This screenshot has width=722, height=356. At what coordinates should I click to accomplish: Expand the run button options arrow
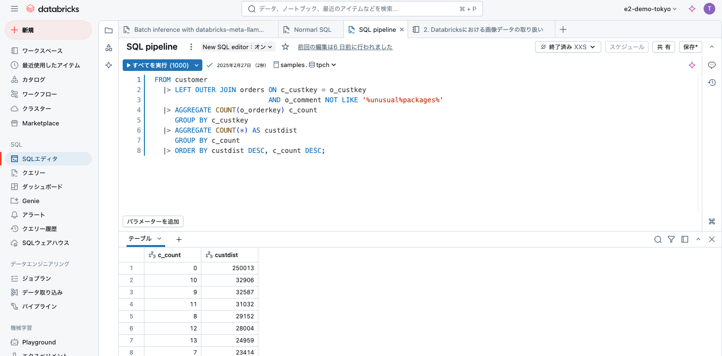[197, 65]
